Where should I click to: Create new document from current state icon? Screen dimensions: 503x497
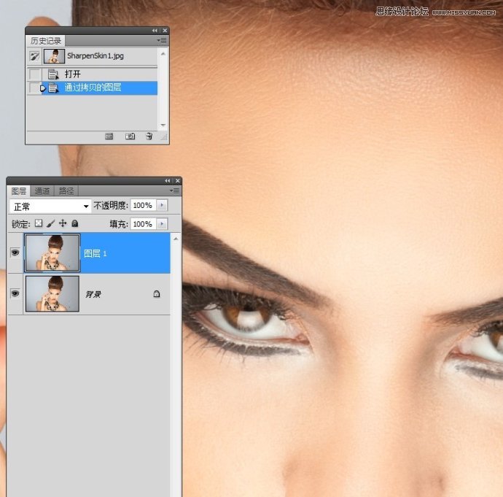coord(109,136)
